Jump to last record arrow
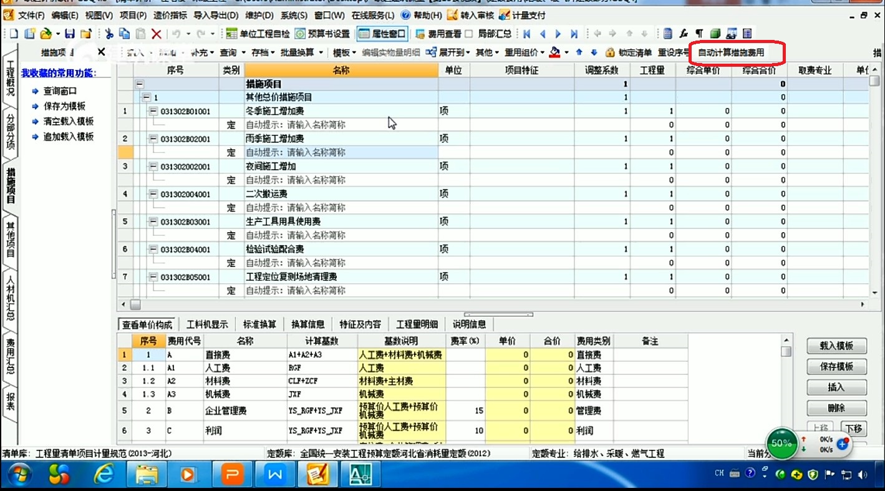 [x=574, y=34]
